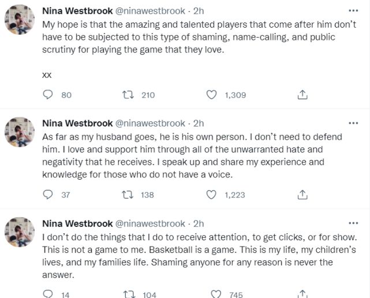Reply to the tweet with 37 replies
370x298 pixels.
pos(48,195)
